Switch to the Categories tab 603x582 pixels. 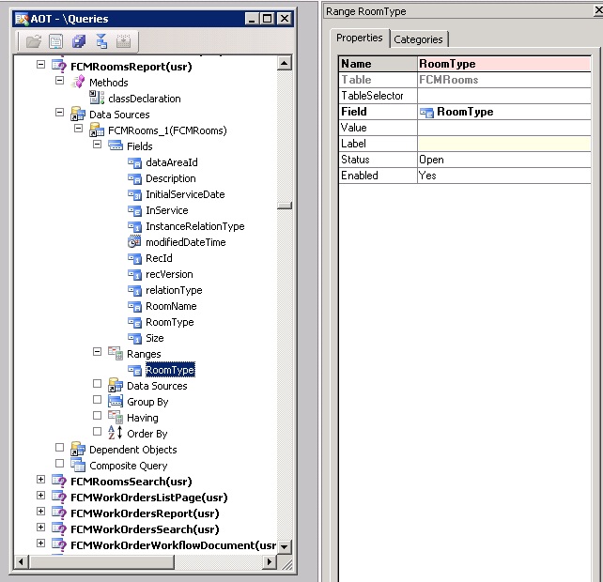(418, 39)
